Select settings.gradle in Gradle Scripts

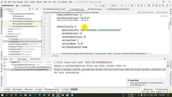pyautogui.click(x=20, y=52)
